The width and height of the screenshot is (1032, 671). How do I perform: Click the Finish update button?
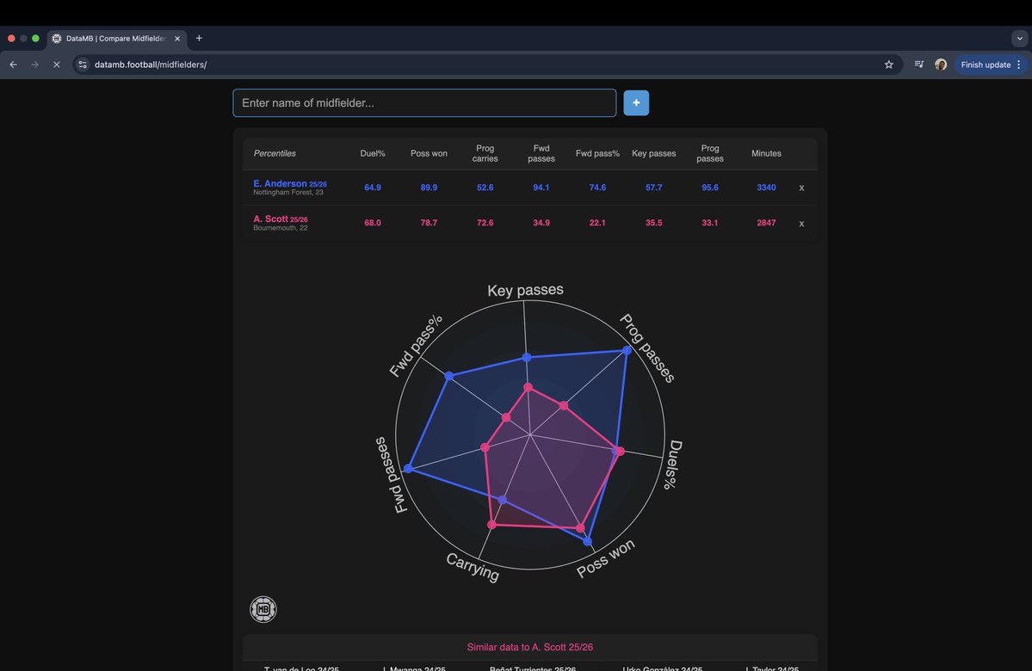pyautogui.click(x=986, y=65)
